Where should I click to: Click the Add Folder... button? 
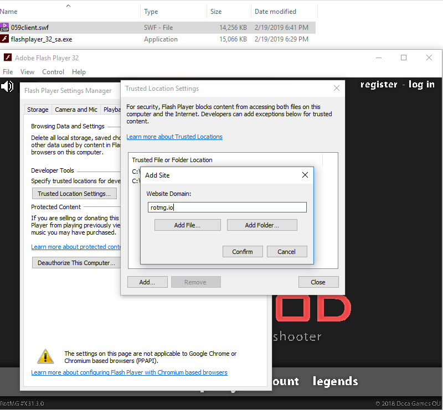tap(262, 225)
